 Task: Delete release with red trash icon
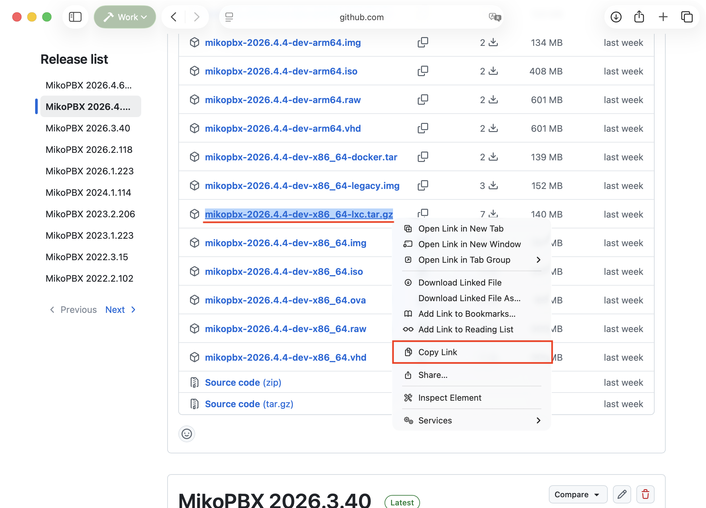[645, 494]
